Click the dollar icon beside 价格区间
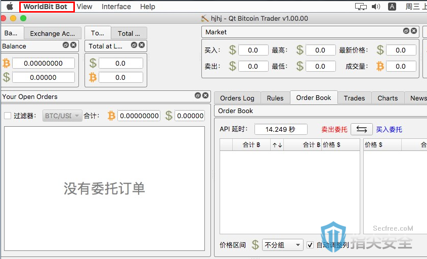 [255, 245]
